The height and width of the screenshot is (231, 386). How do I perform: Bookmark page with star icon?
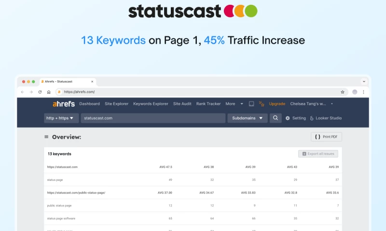click(x=343, y=92)
